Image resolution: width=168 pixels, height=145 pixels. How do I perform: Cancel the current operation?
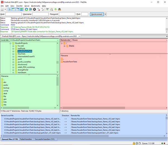coord(34,10)
